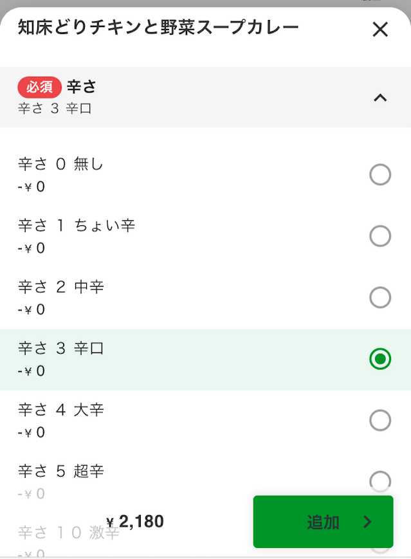This screenshot has height=559, width=411.
Task: Tap the 辛さ 4 大辛 option label
Action: (x=60, y=410)
